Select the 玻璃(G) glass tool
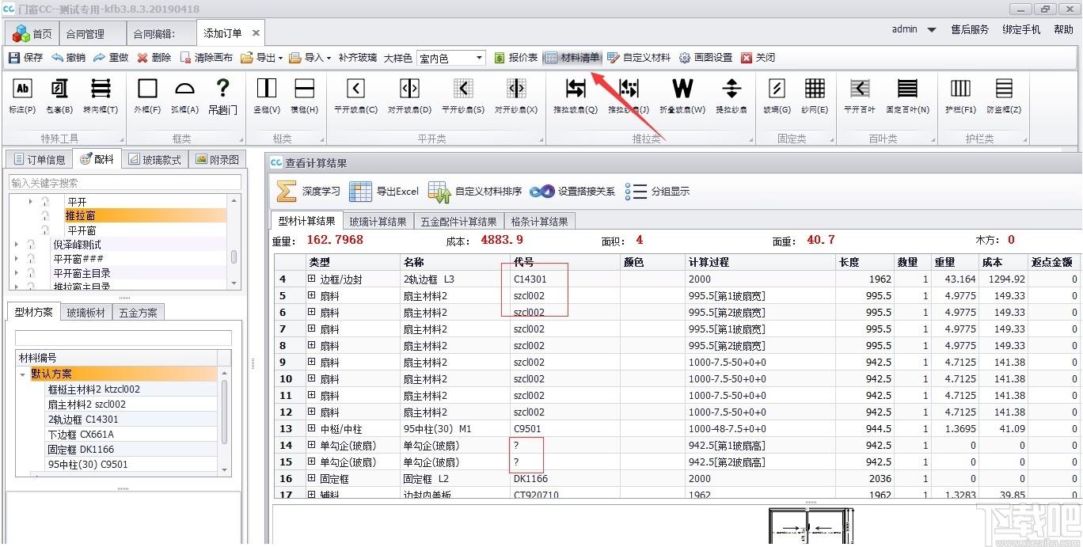This screenshot has width=1083, height=547. click(777, 97)
